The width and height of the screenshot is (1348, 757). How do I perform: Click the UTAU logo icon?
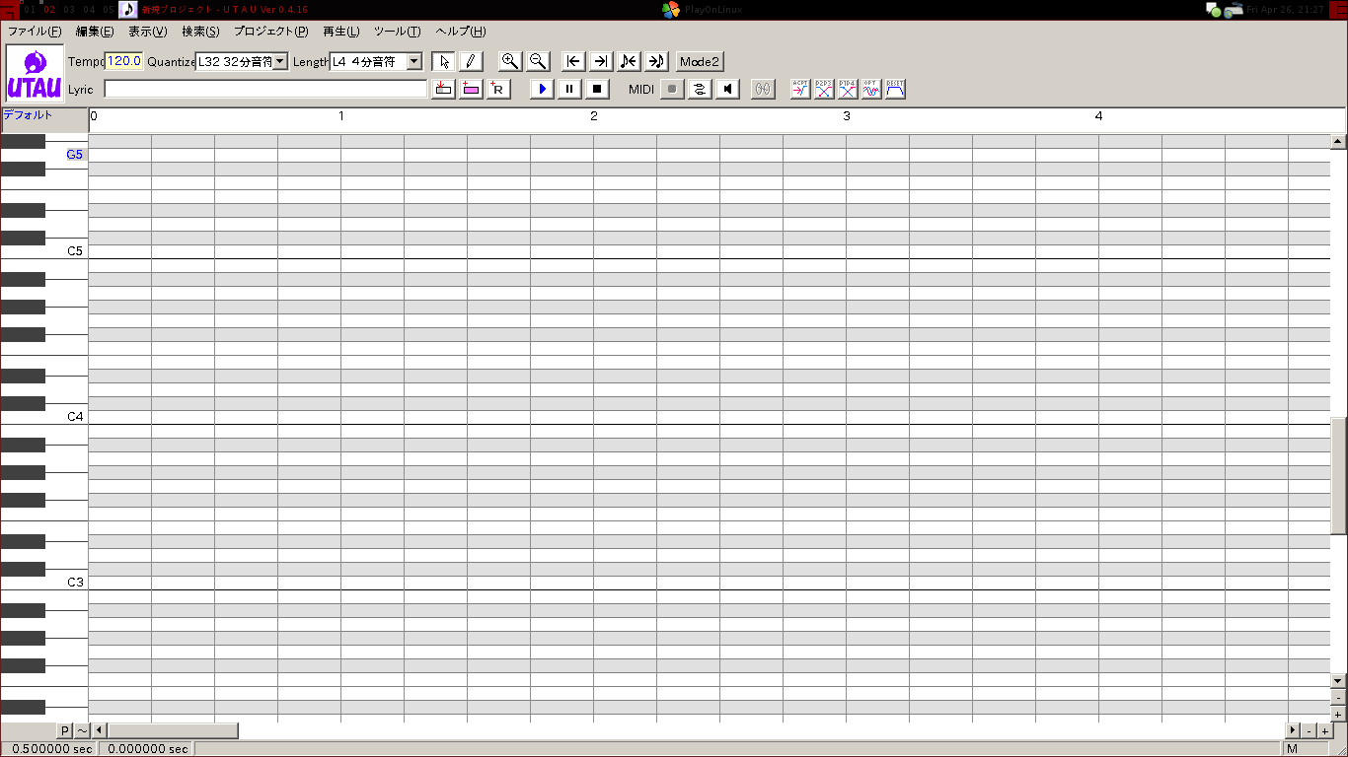click(35, 74)
